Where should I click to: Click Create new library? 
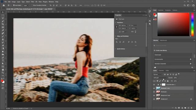[x=160, y=50]
